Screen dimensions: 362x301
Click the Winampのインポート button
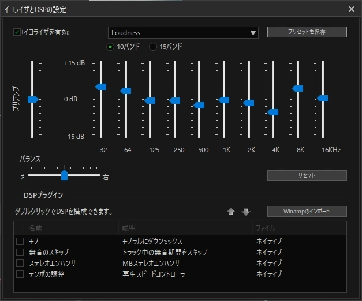[x=307, y=211]
